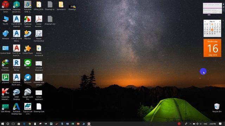The height and width of the screenshot is (126, 225).
Task: Launch Internet Download Manager
Action: (x=6, y=65)
